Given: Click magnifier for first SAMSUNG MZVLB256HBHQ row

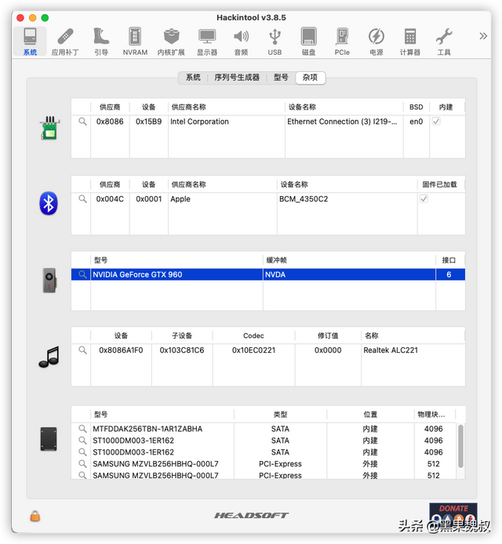Looking at the screenshot, I should tap(82, 463).
